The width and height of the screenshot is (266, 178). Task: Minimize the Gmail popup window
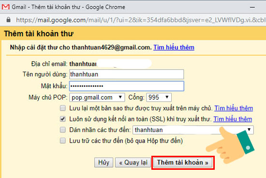(x=252, y=7)
